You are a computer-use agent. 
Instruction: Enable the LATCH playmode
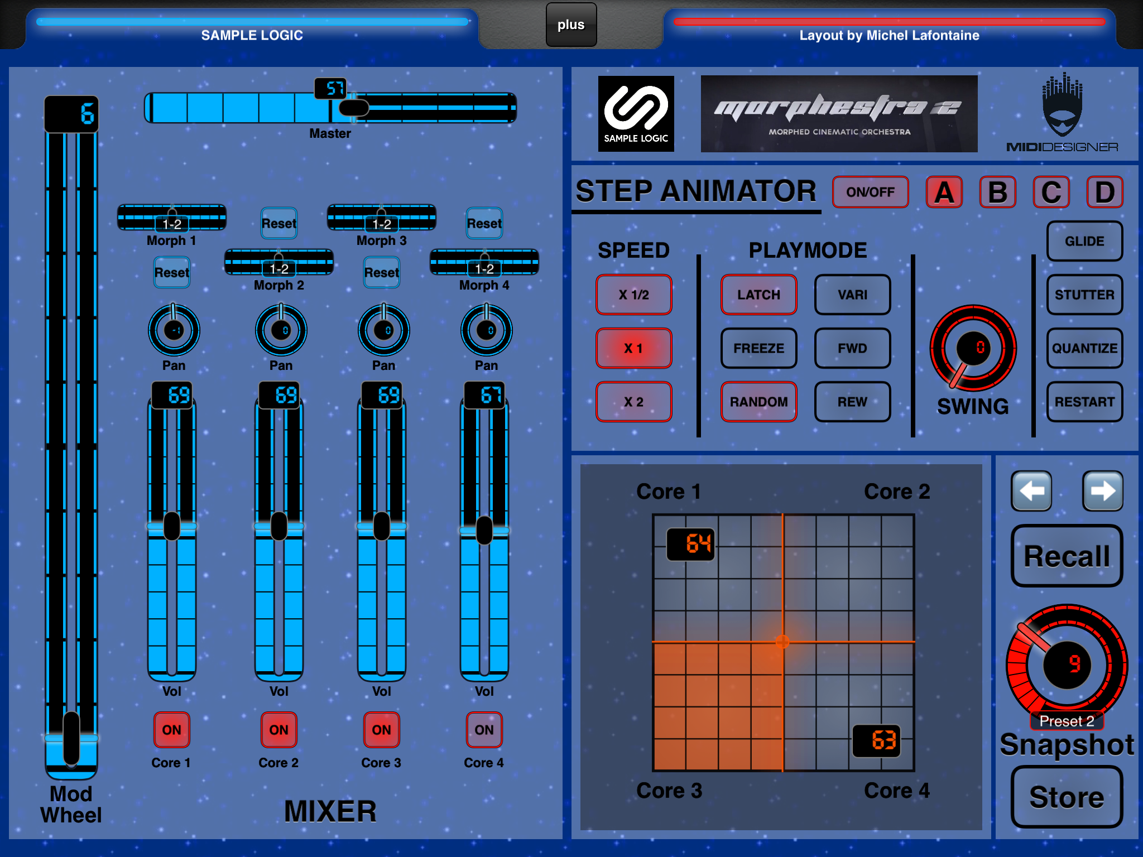(758, 295)
